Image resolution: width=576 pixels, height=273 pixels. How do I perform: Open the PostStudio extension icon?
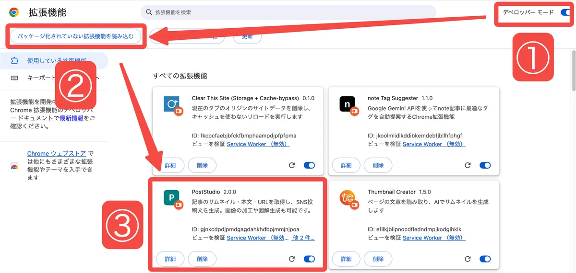tap(172, 199)
